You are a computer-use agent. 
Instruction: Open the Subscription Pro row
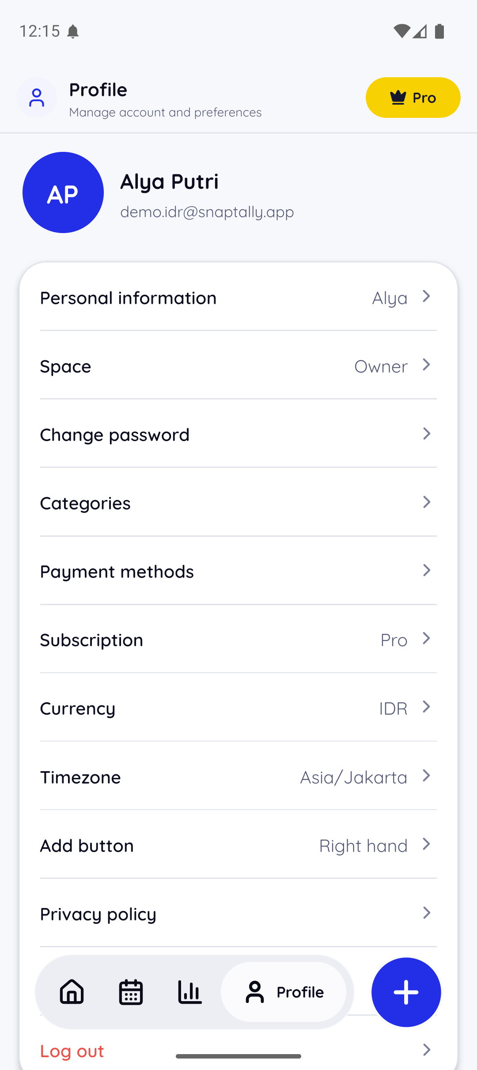238,639
